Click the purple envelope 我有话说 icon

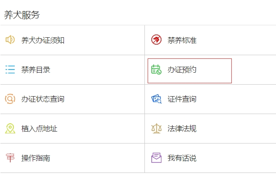coord(156,158)
